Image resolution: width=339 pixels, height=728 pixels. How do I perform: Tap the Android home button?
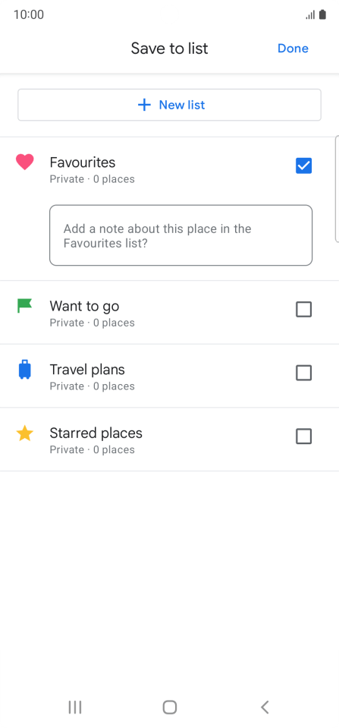tap(170, 707)
